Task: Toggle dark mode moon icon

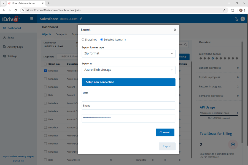Action: coord(236,19)
